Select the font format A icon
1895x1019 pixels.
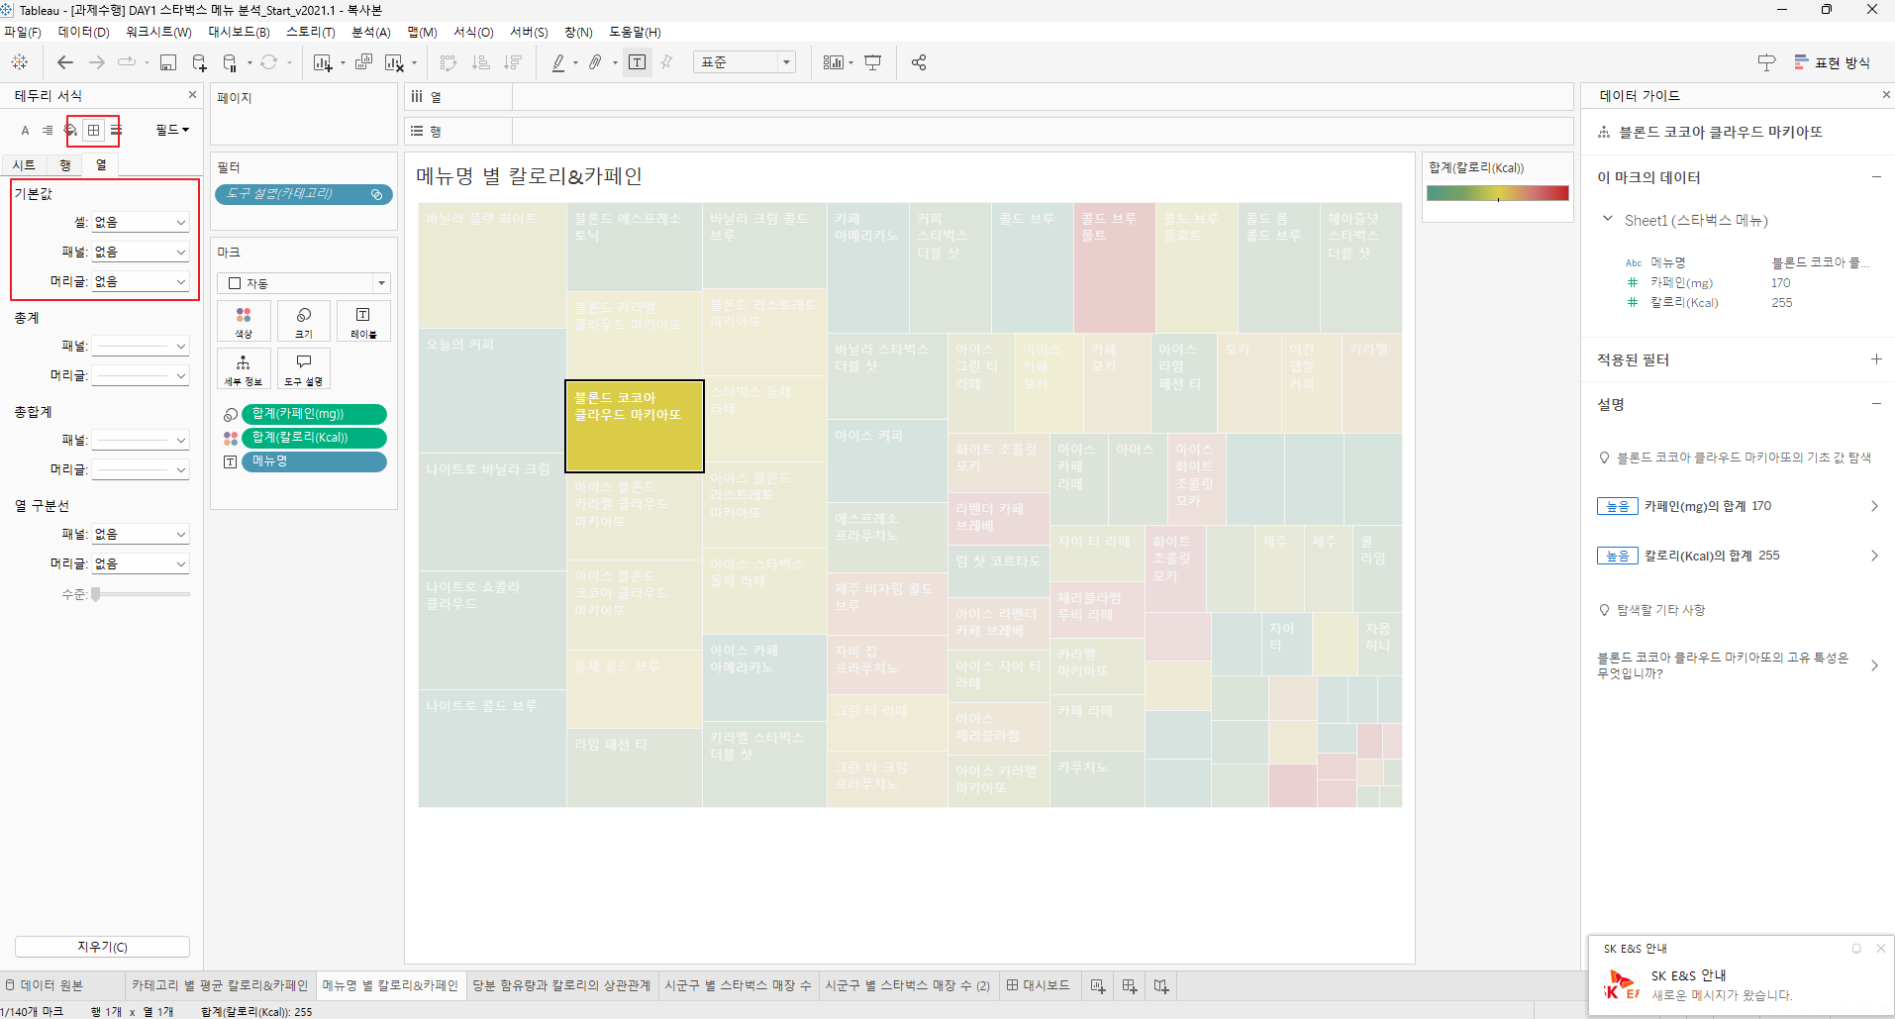click(x=26, y=130)
